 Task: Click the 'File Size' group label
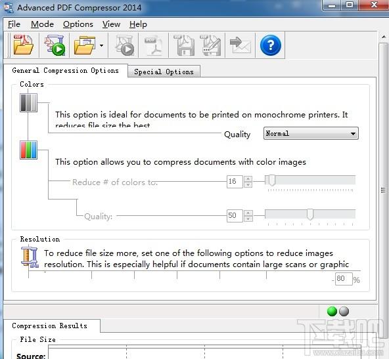point(37,339)
